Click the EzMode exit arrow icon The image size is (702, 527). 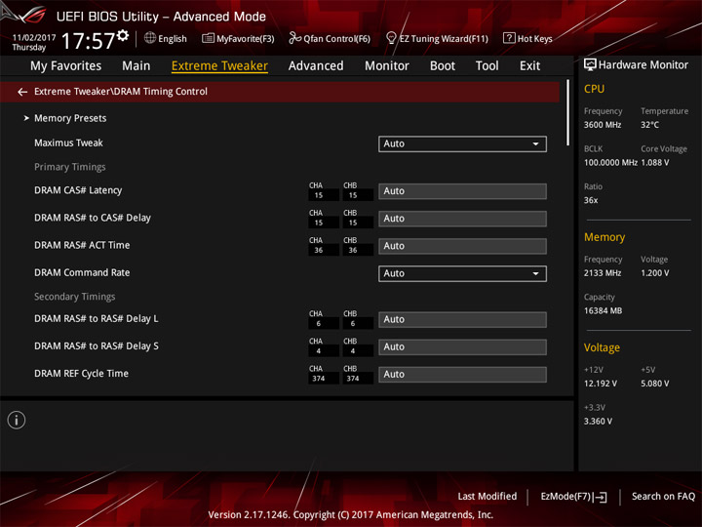click(601, 497)
